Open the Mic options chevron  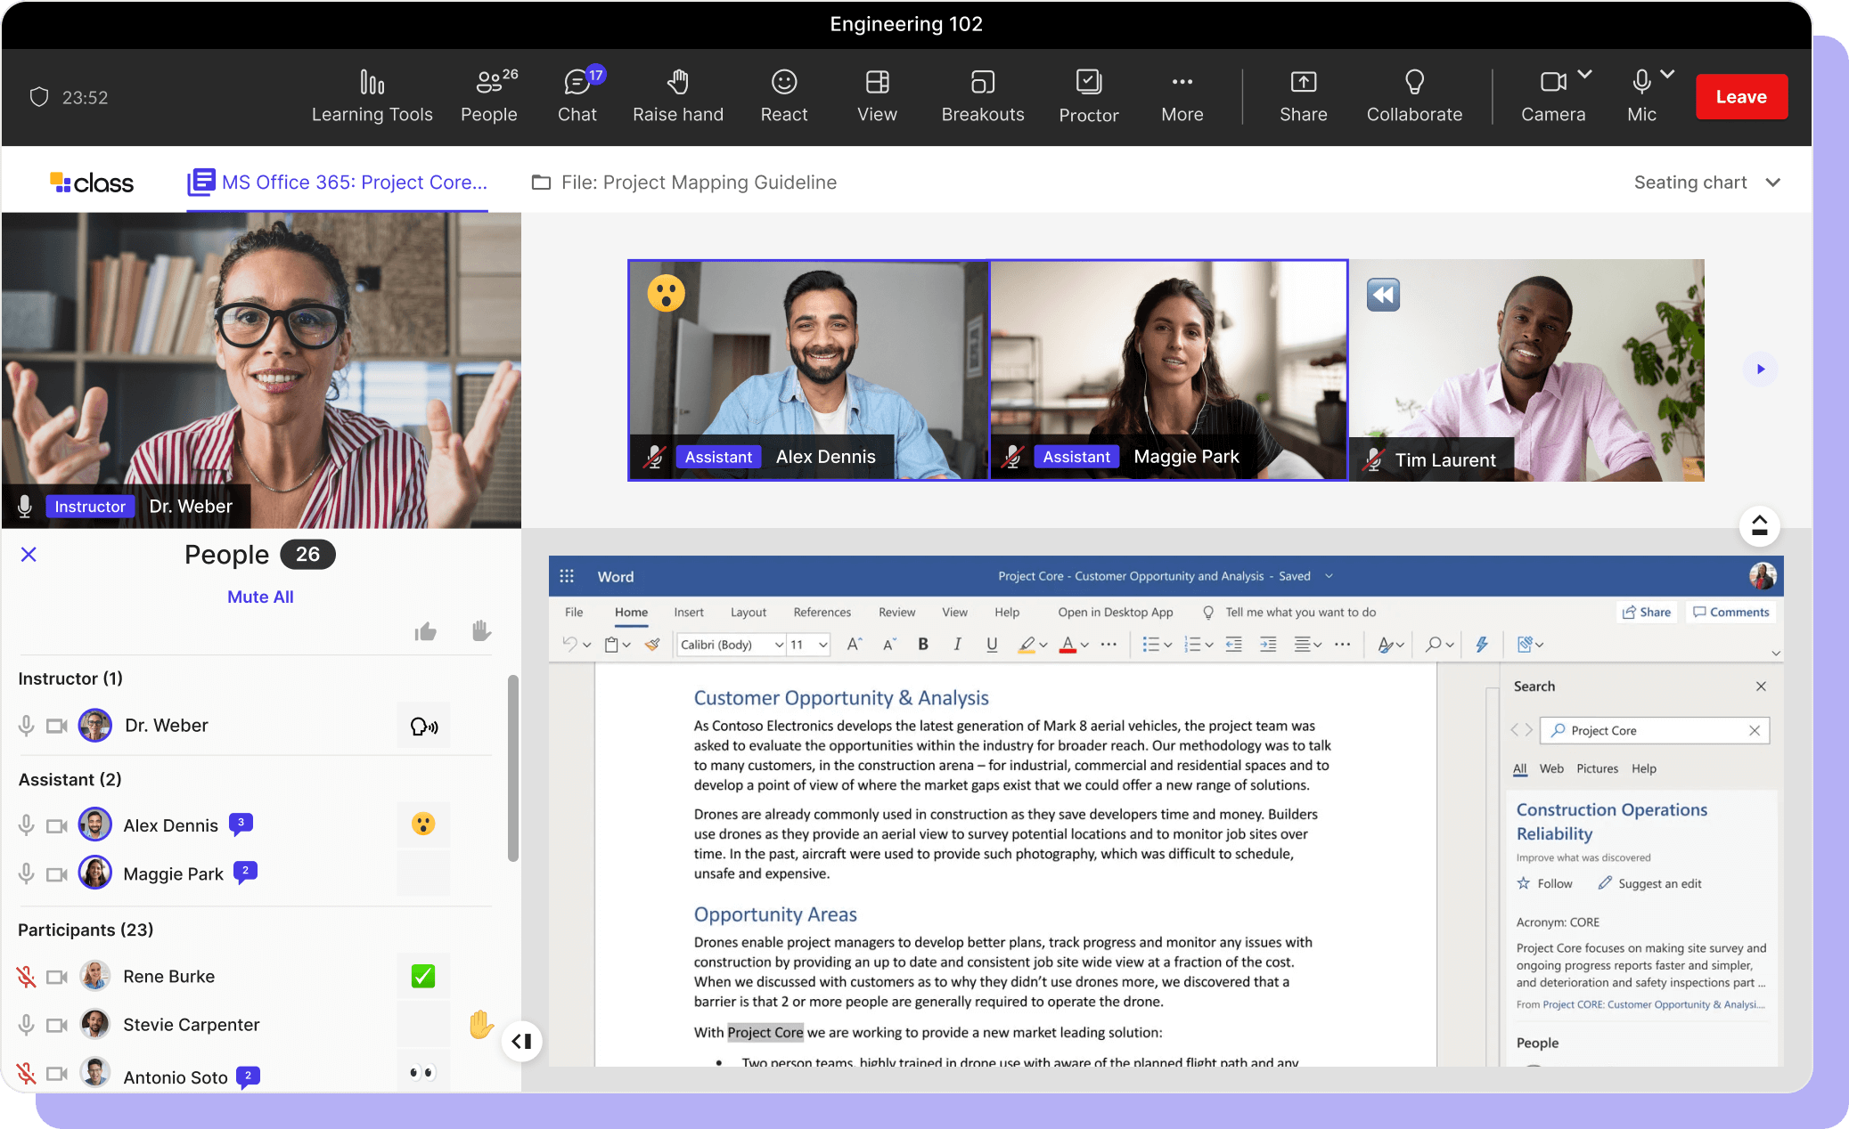coord(1667,74)
